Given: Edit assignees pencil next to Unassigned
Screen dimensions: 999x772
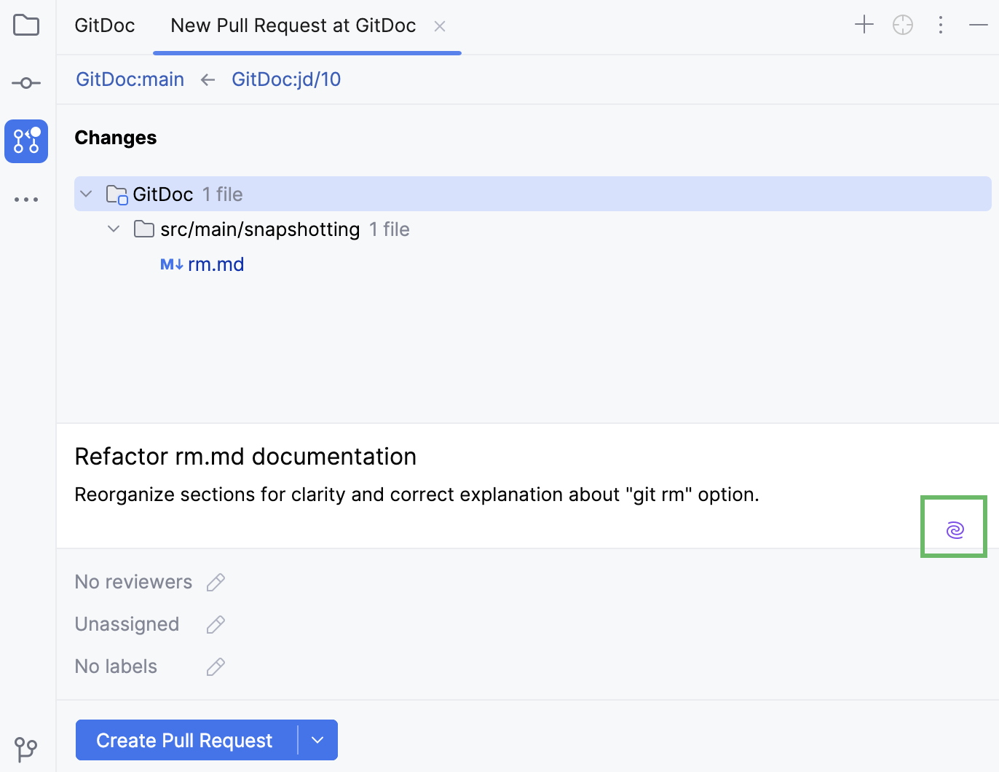Looking at the screenshot, I should pos(216,624).
